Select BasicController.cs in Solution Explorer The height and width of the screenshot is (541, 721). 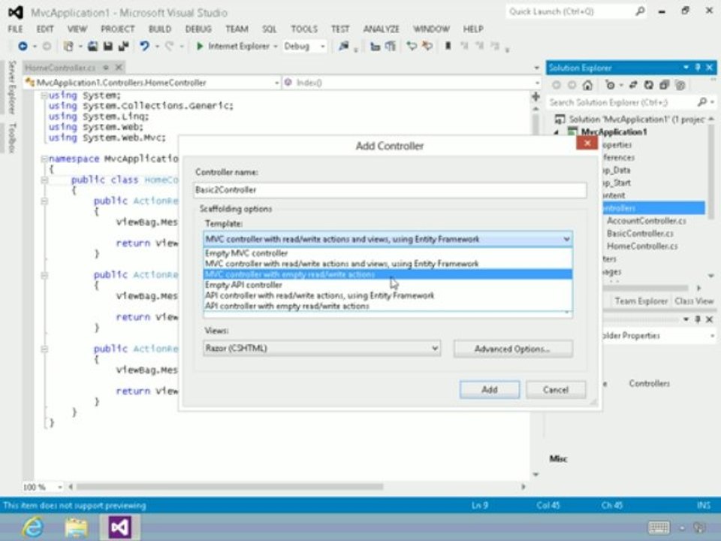(x=640, y=234)
